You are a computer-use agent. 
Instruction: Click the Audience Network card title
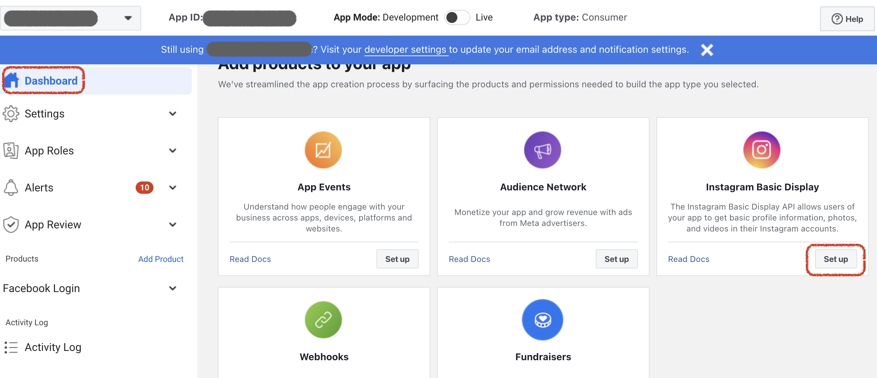[543, 187]
